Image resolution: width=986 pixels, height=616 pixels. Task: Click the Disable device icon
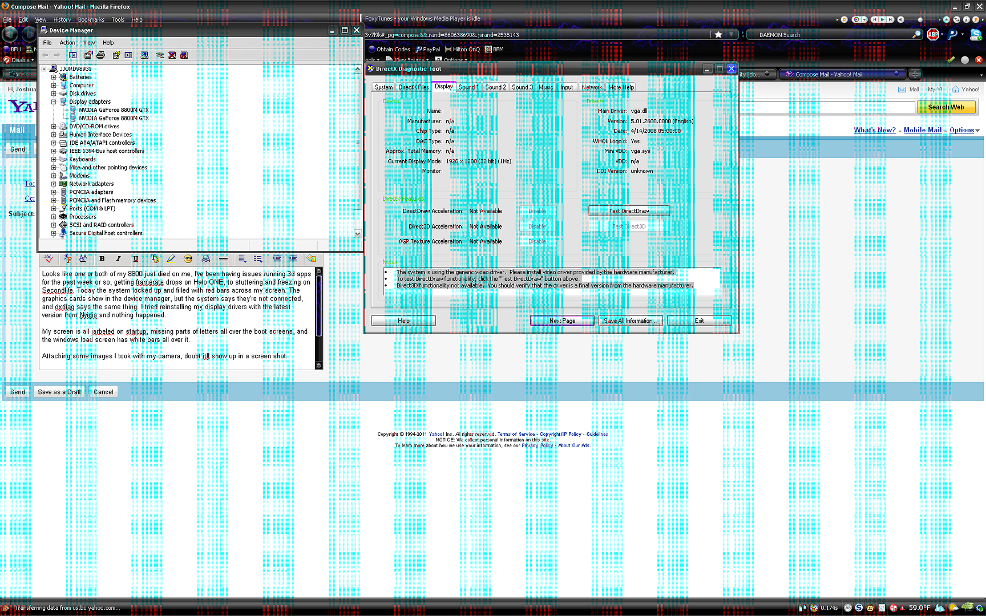[x=184, y=55]
